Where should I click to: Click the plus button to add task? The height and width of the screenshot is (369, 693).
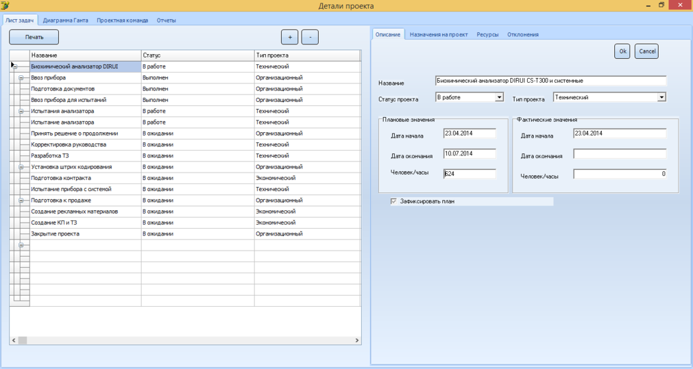coord(289,37)
